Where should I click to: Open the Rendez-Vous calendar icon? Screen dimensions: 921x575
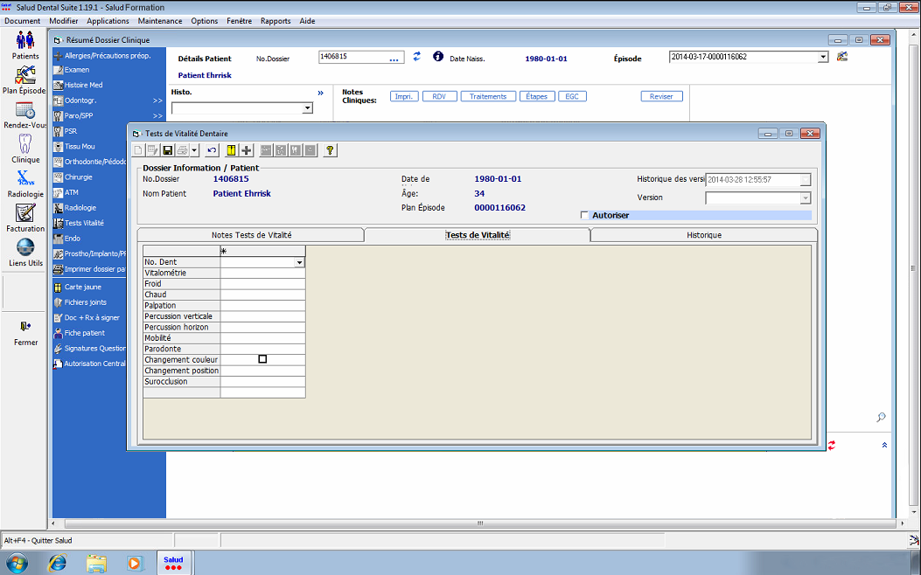[x=24, y=111]
